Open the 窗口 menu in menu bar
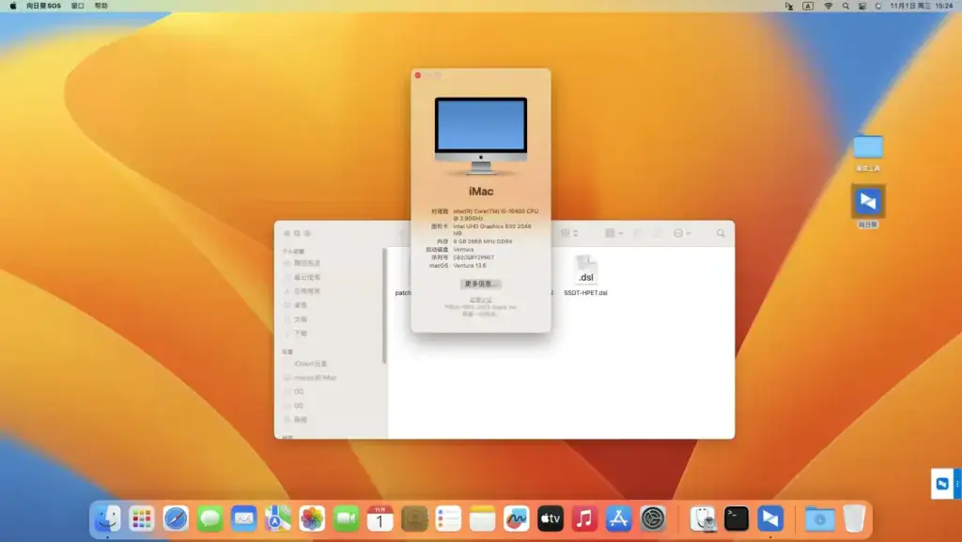 coord(78,6)
